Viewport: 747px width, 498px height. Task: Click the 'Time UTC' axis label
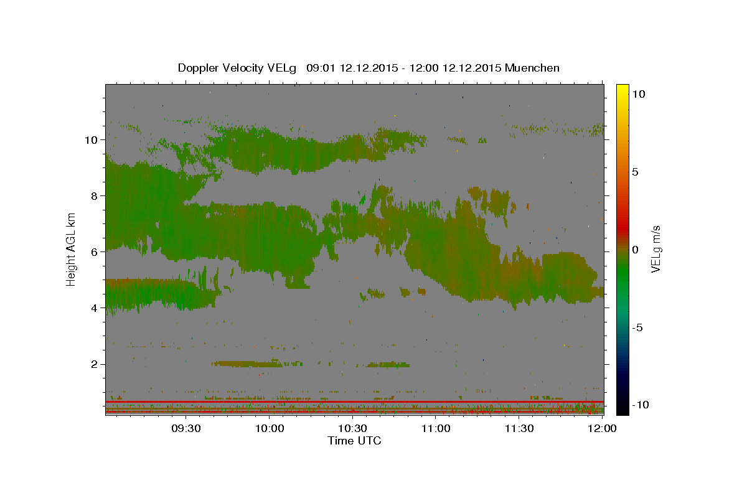(354, 441)
